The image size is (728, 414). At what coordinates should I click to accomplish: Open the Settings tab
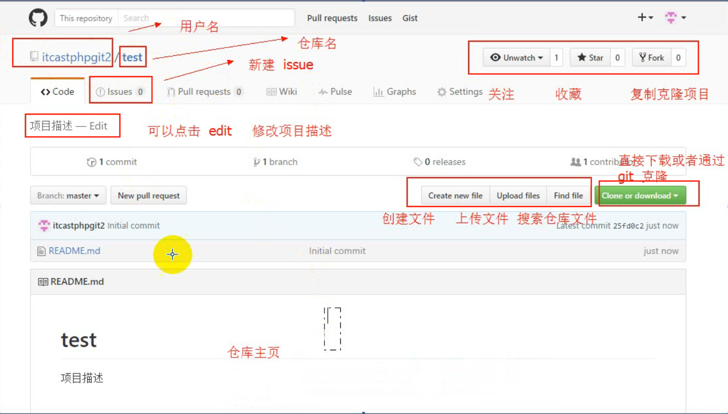click(460, 91)
